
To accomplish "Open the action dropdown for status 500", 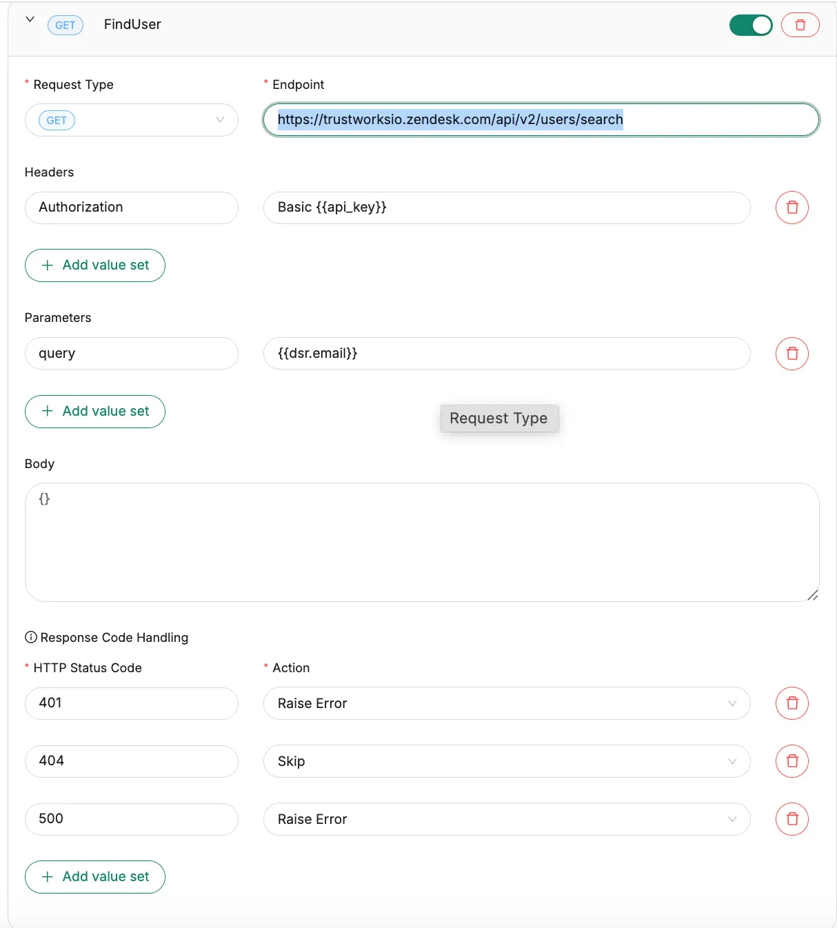I will pyautogui.click(x=507, y=819).
